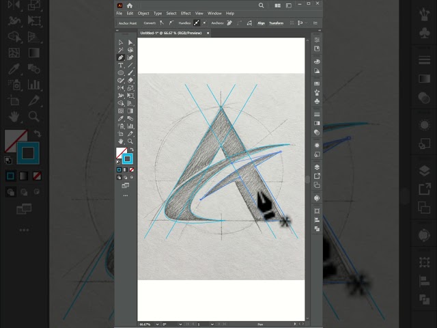Open the search magnifier in title bar

(x=261, y=5)
